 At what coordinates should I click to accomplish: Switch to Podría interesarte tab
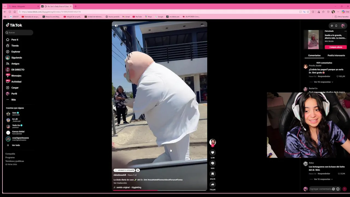click(336, 56)
